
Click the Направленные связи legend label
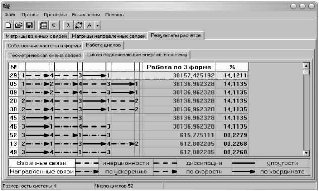42,172
